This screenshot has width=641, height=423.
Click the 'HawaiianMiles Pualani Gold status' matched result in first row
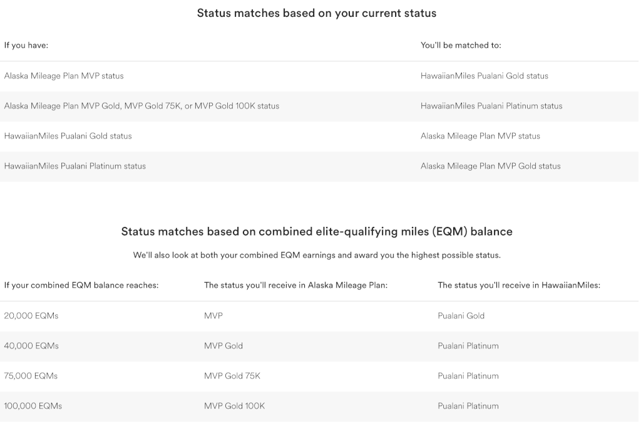485,76
